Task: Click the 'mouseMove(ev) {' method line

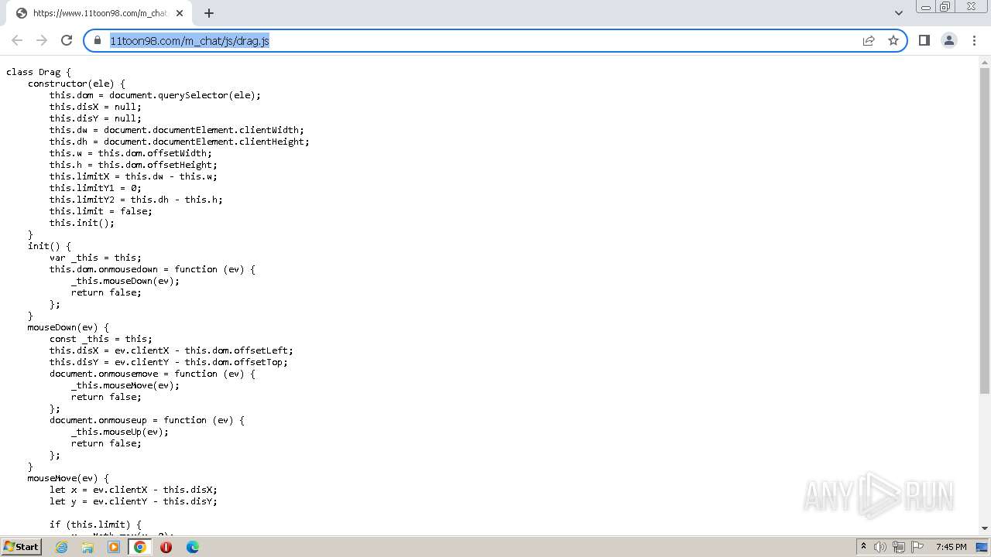Action: click(x=68, y=478)
